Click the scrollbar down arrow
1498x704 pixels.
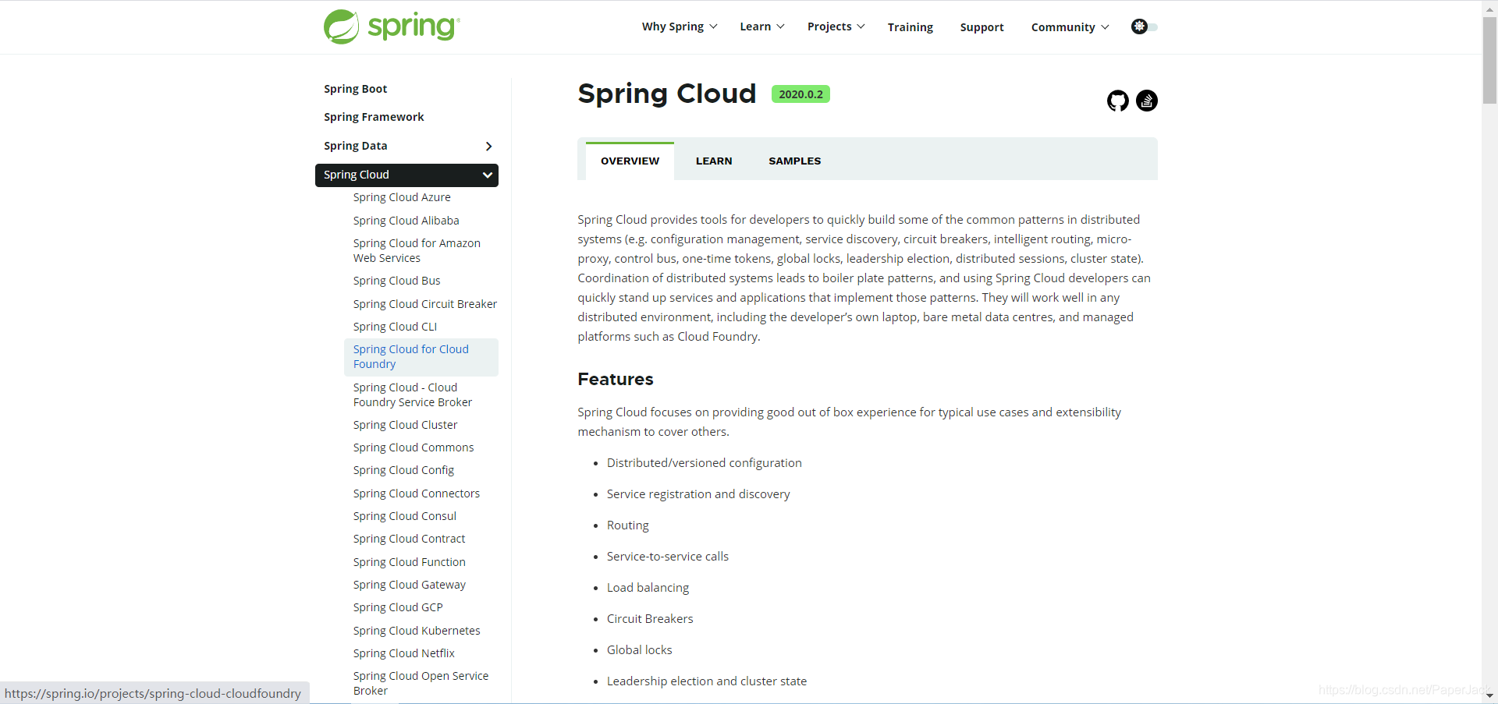(1489, 695)
